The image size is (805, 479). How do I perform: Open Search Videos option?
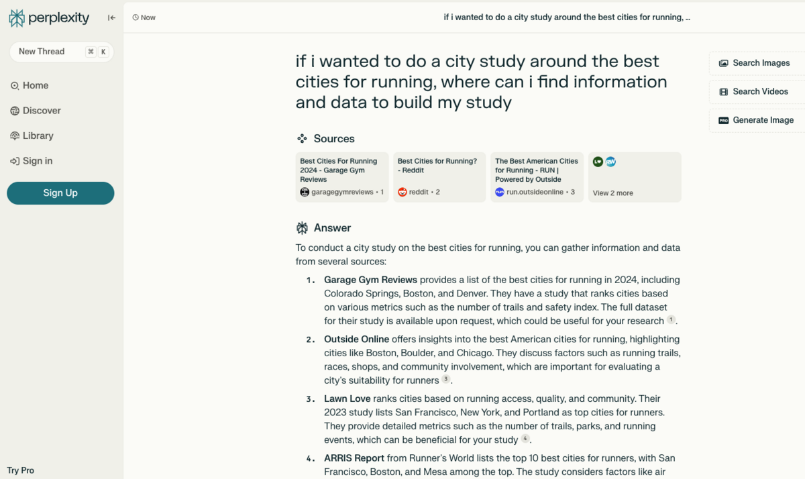click(754, 91)
